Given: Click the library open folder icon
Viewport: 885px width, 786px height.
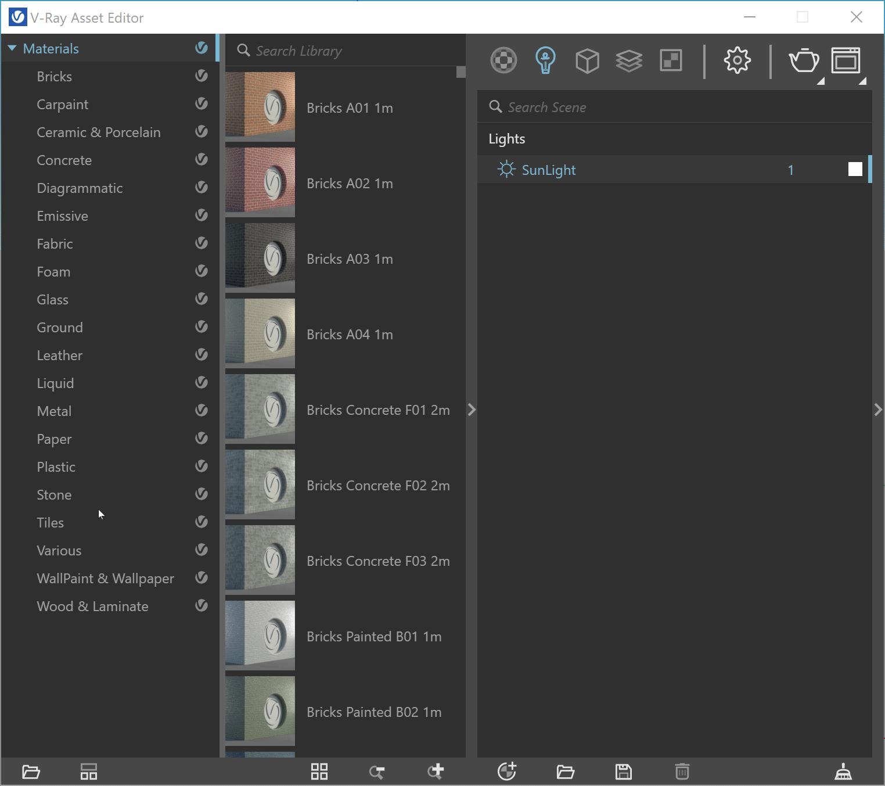Looking at the screenshot, I should point(31,772).
